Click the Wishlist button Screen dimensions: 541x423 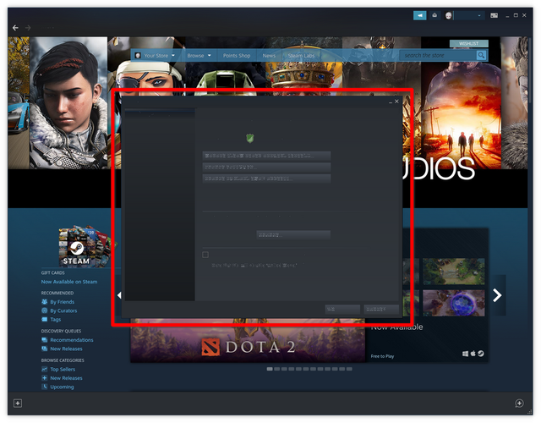tap(468, 43)
